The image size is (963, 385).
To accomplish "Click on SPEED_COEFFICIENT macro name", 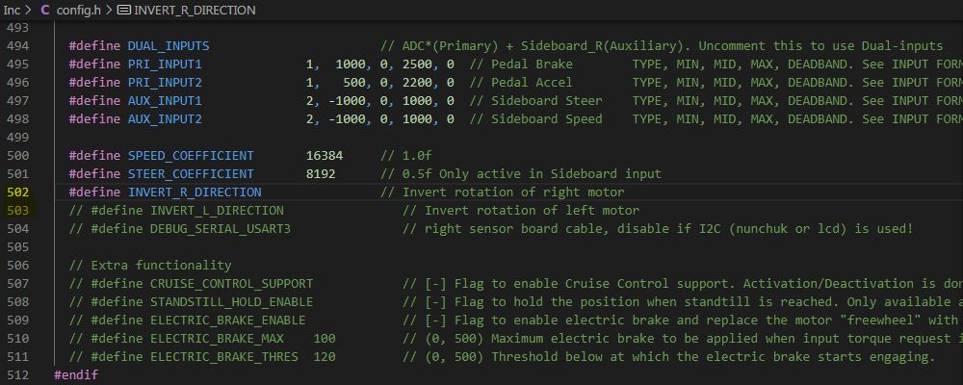I will tap(191, 155).
